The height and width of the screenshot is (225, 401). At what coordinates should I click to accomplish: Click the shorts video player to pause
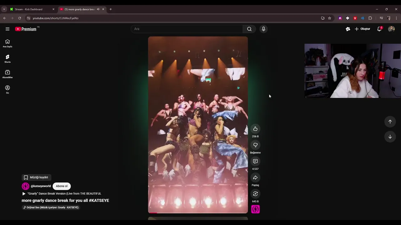coord(198,125)
